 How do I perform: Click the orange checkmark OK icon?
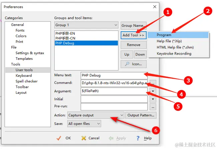coord(59,138)
